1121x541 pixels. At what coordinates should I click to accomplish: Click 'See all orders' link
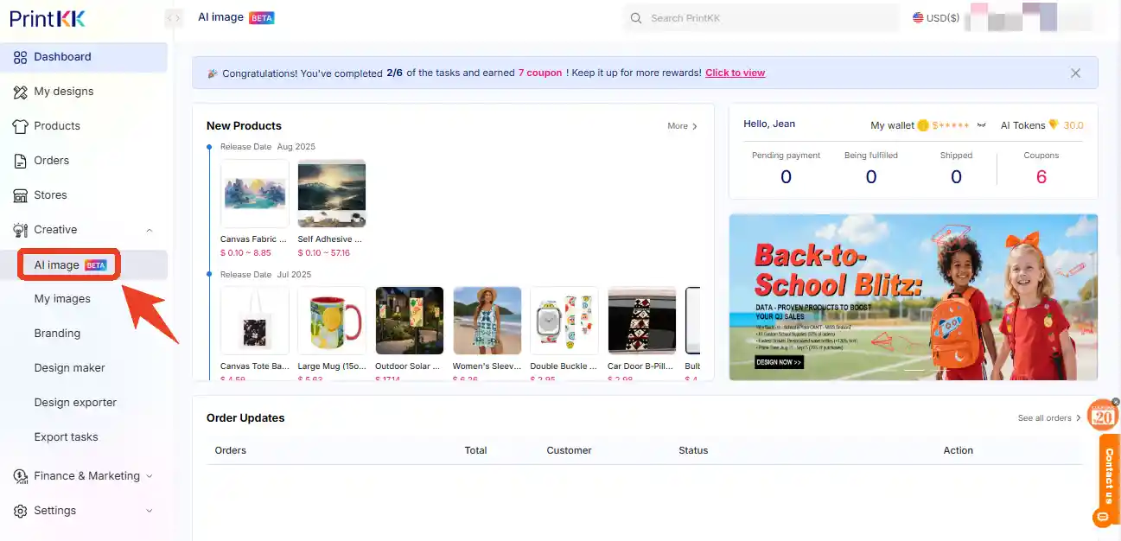coord(1049,418)
